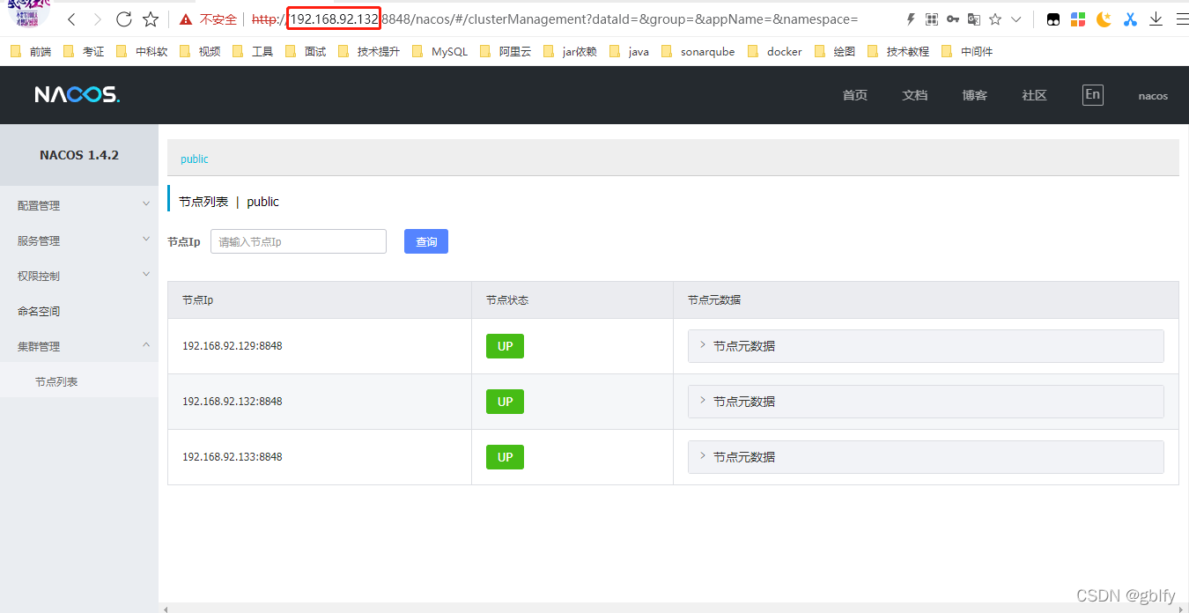This screenshot has height=613, width=1189.
Task: Click the translate page icon
Action: click(973, 18)
